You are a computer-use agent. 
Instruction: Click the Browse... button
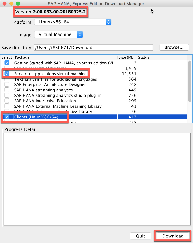tap(174, 47)
